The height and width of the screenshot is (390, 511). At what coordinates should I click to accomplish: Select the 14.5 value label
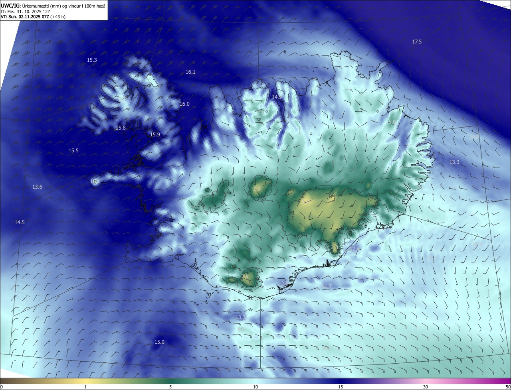[20, 223]
